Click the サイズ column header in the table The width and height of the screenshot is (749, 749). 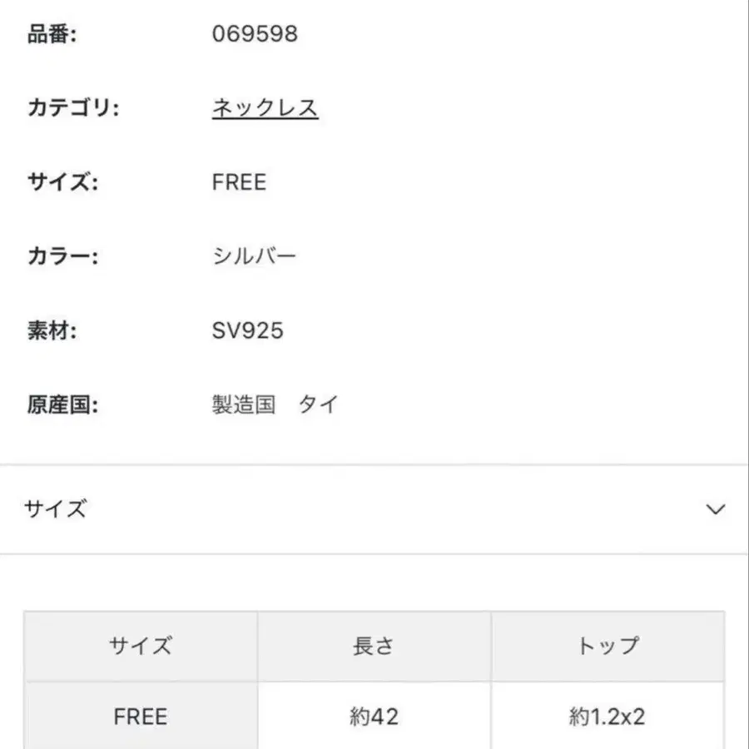(x=140, y=646)
